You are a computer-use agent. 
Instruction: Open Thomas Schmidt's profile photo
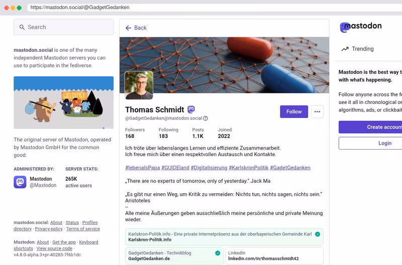coord(139,85)
